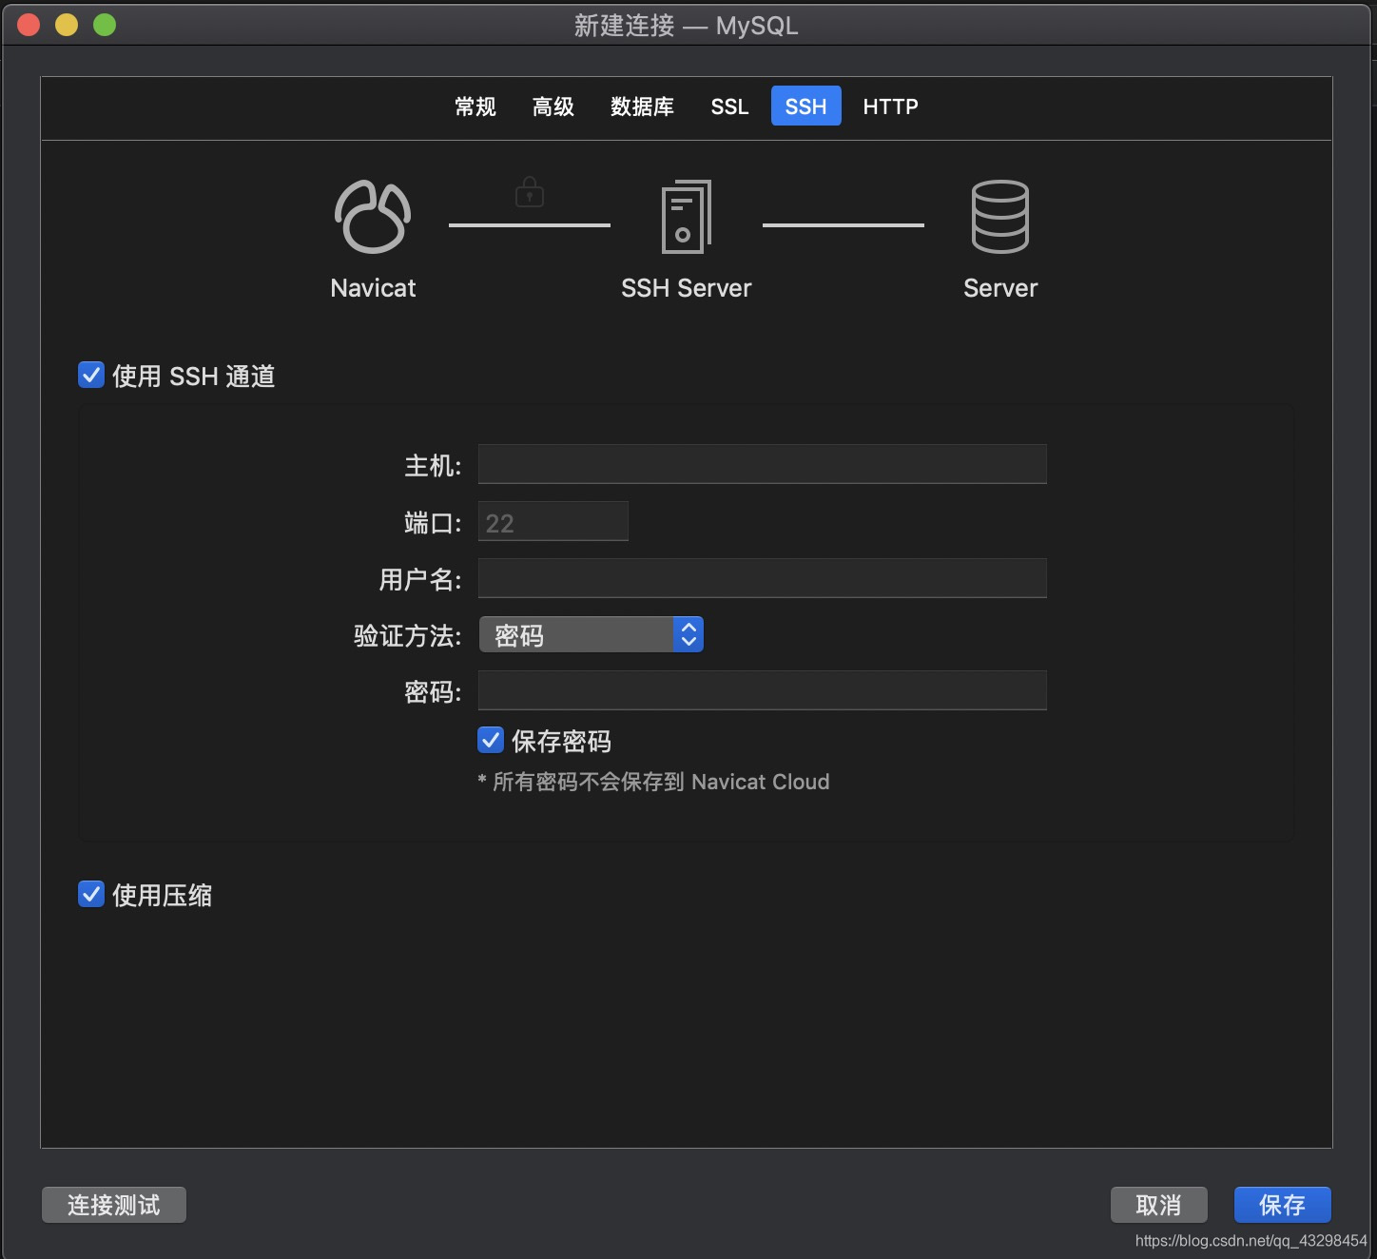Minimize window using the yellow button
The height and width of the screenshot is (1259, 1377).
coord(67,25)
